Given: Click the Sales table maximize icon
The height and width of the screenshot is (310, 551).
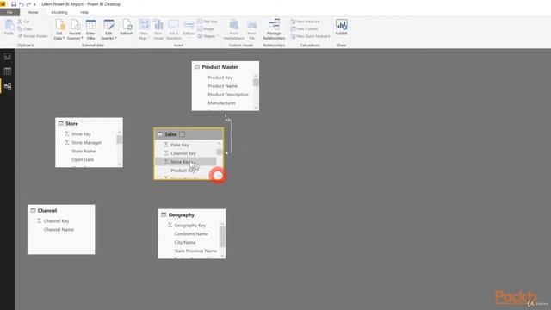Looking at the screenshot, I should point(182,134).
